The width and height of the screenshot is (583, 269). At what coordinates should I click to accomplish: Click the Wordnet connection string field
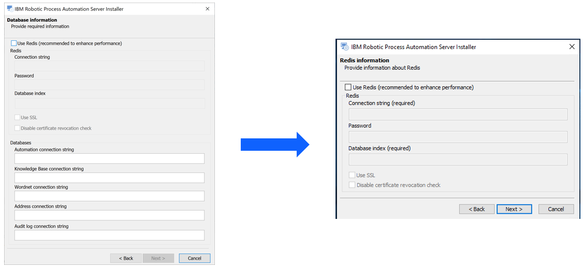click(x=109, y=196)
